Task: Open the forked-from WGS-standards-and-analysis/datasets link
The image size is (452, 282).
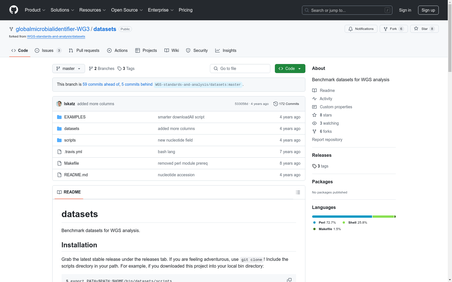Action: click(56, 36)
